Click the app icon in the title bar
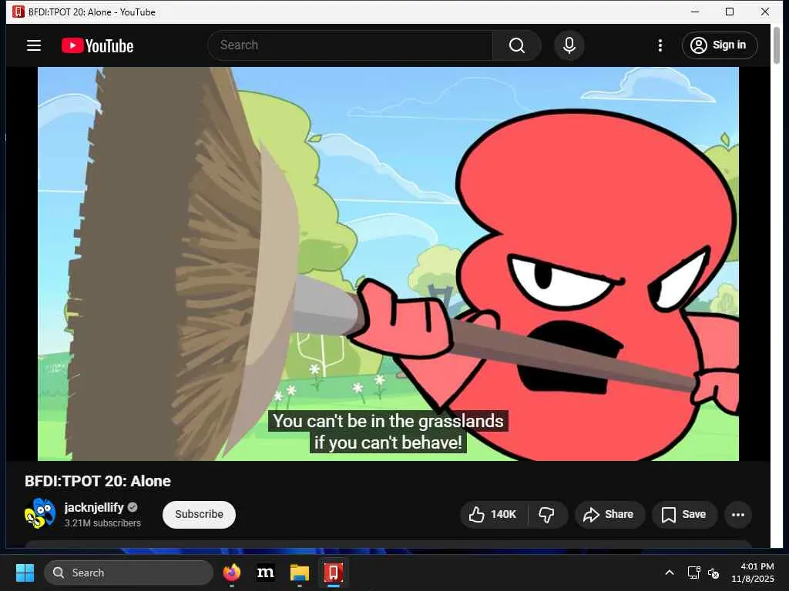The height and width of the screenshot is (591, 789). pyautogui.click(x=18, y=12)
